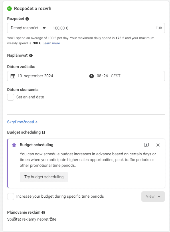
Task: Click the info icon beside Naplánovať
Action: coord(31,55)
